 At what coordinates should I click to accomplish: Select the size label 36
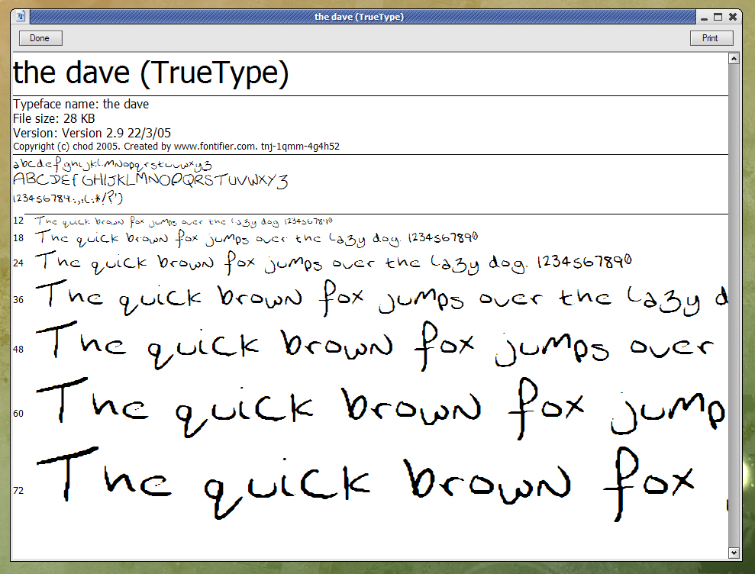point(18,299)
